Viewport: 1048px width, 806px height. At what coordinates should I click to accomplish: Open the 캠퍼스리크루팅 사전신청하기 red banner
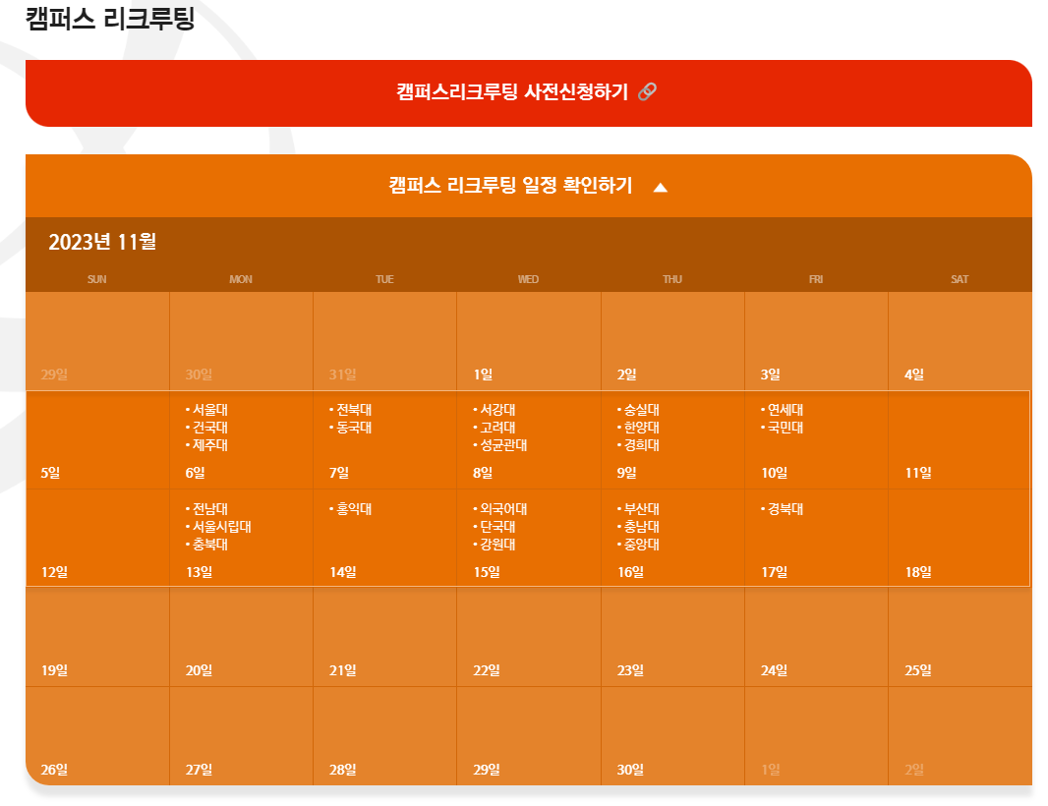point(529,93)
